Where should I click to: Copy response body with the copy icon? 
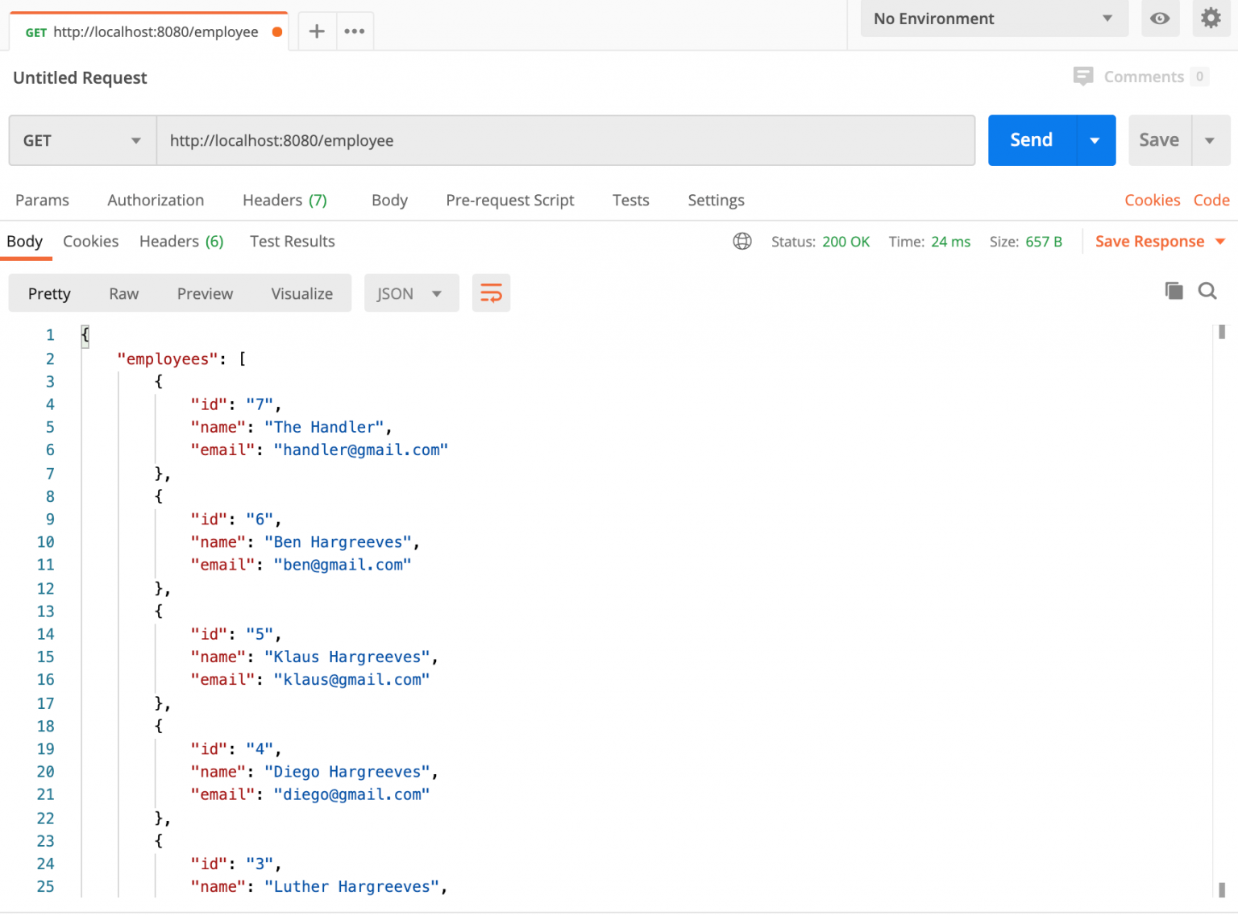1174,291
